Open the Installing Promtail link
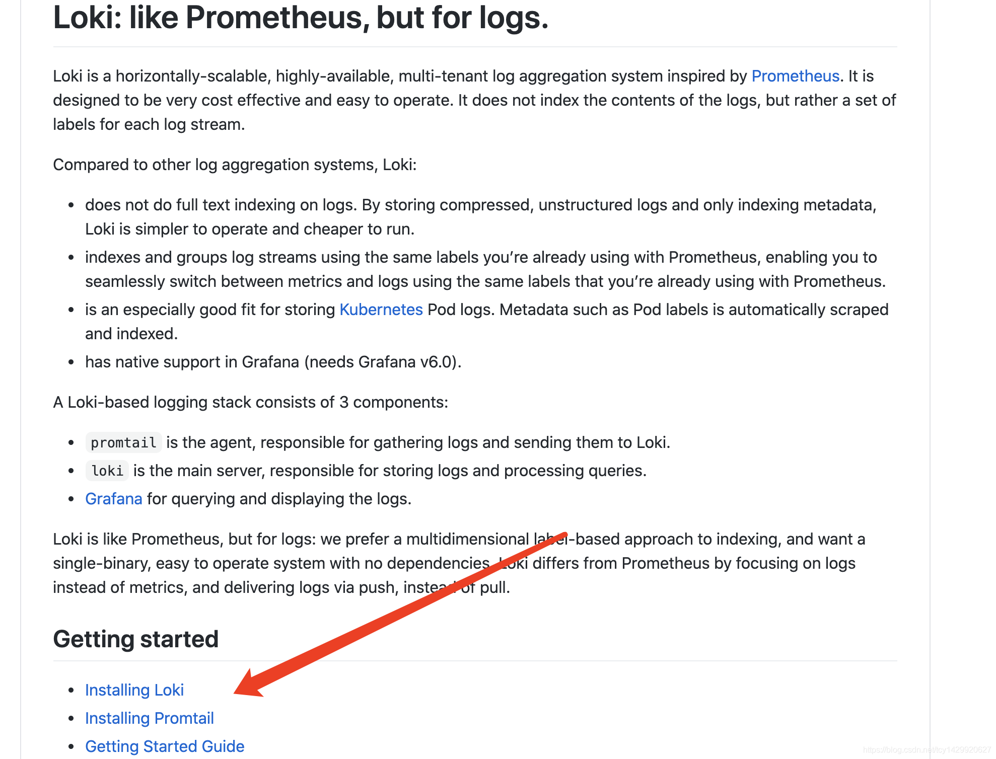 (149, 718)
